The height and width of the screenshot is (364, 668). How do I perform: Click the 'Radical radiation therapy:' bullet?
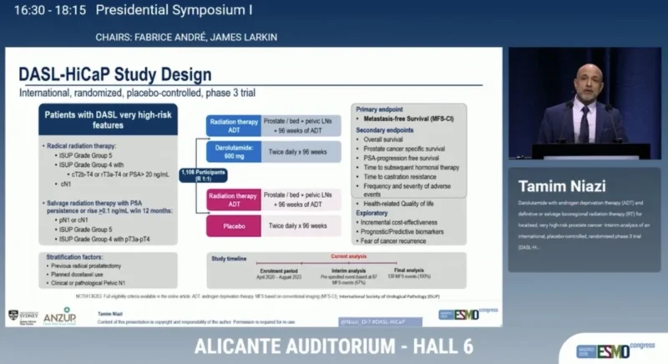[79, 146]
